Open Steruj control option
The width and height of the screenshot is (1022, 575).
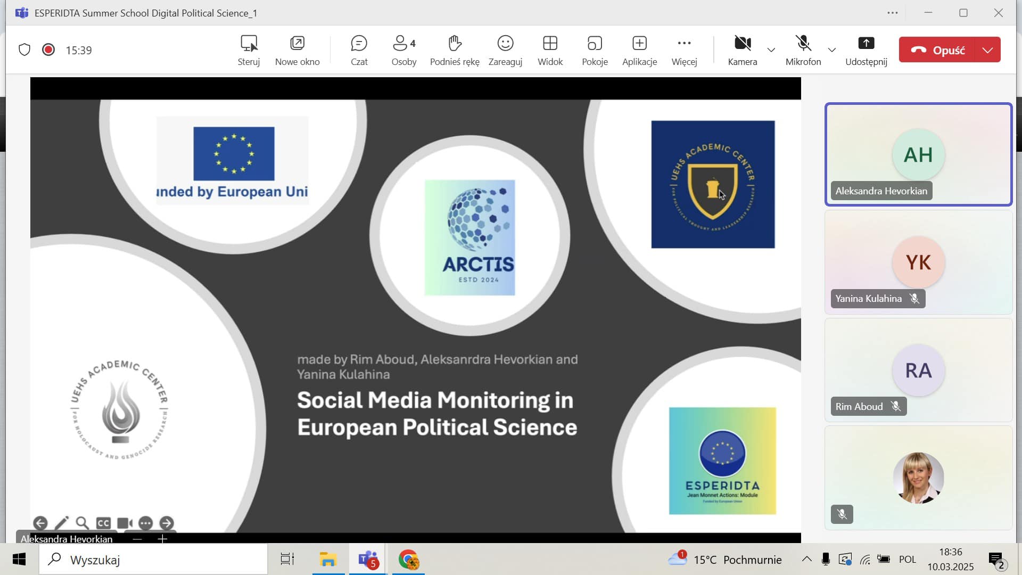tap(249, 51)
